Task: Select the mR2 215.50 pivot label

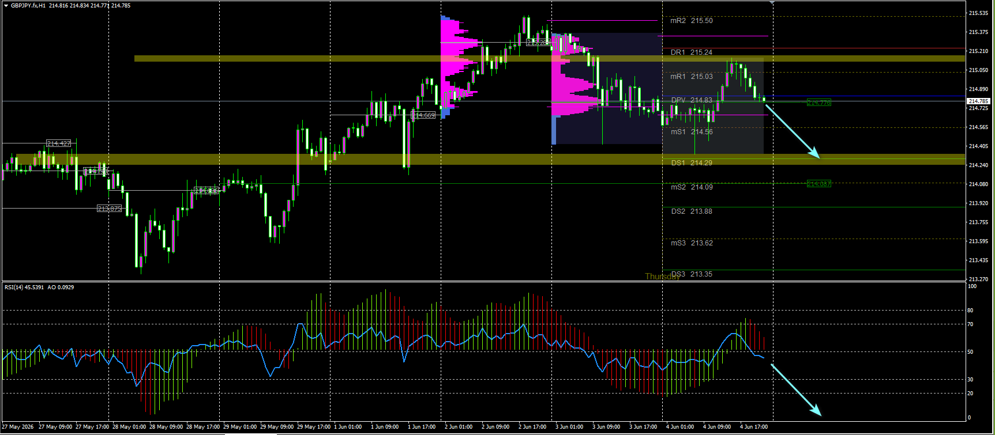Action: (x=692, y=21)
